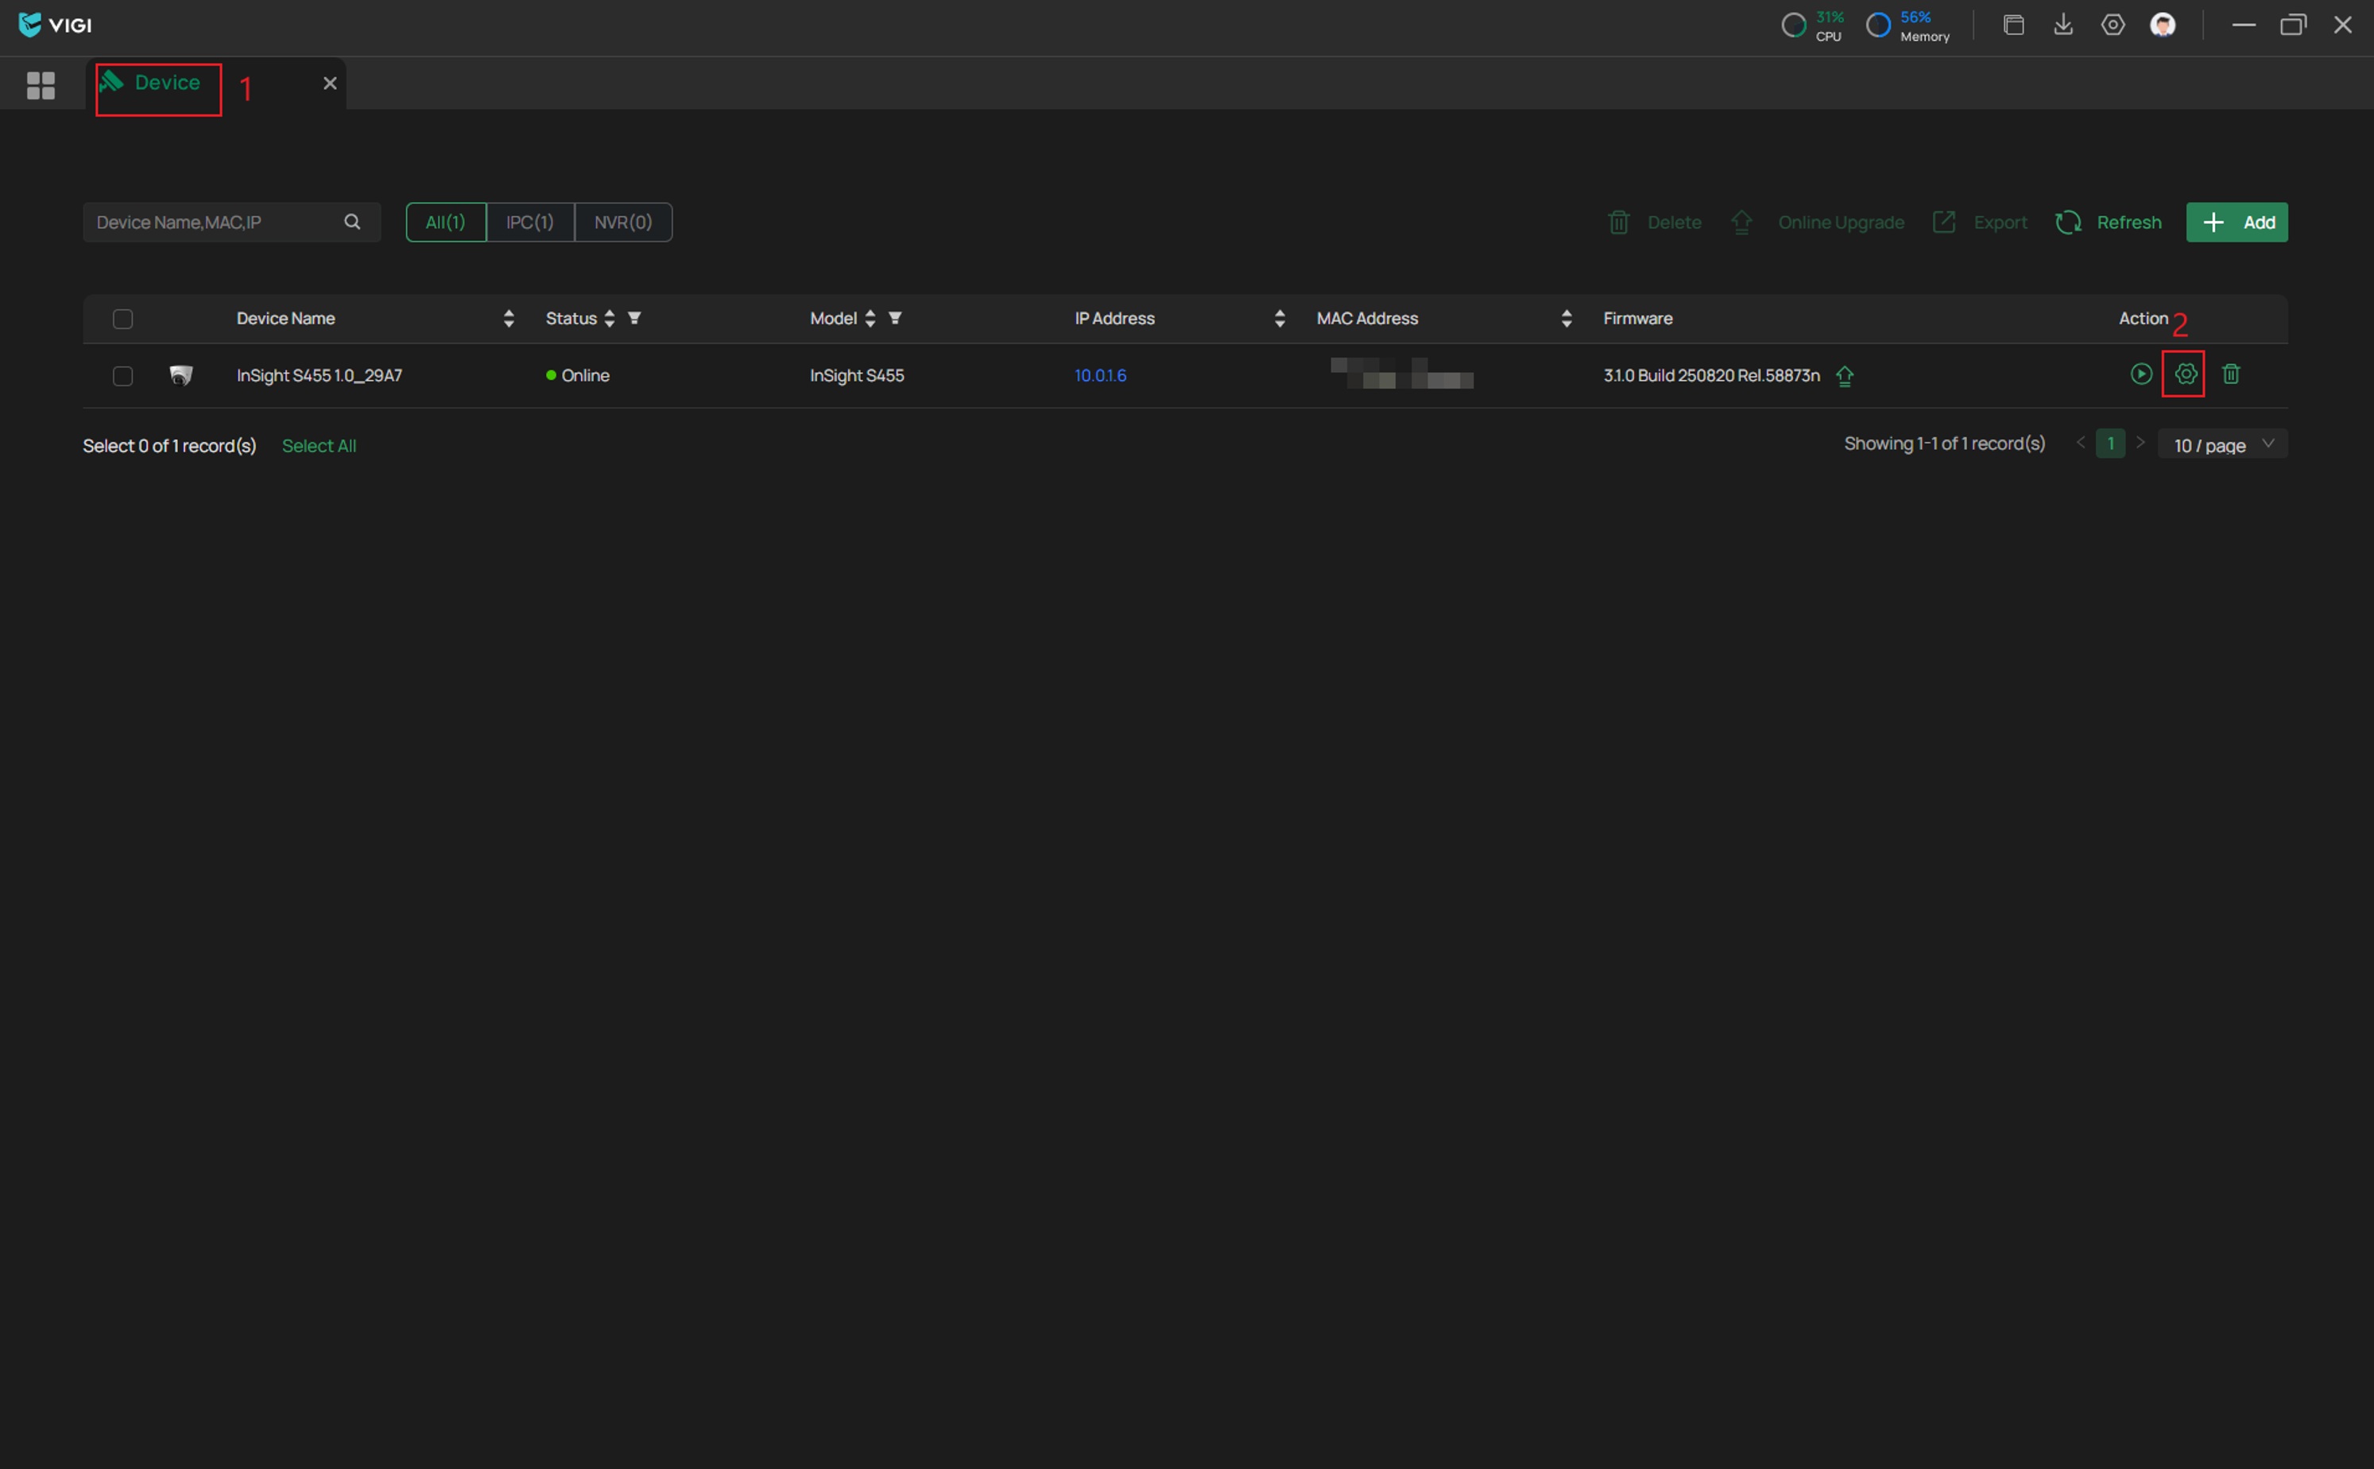Open settings gear for InSight S455

tap(2186, 374)
